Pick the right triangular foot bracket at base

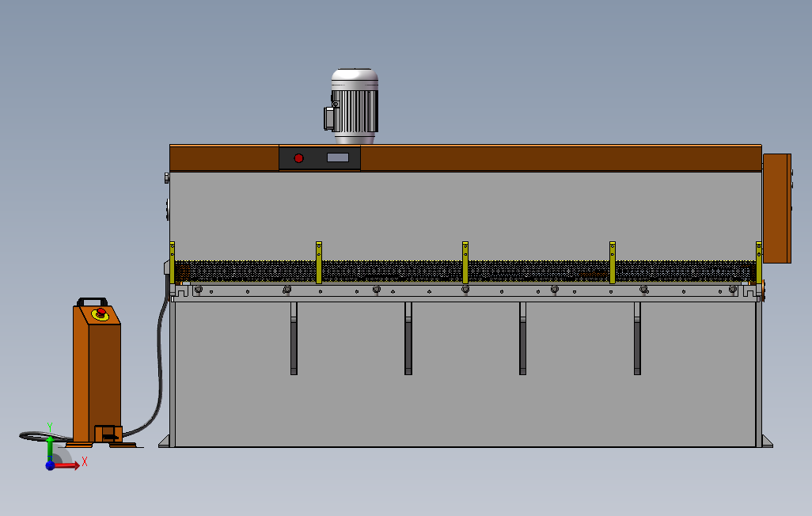point(767,441)
